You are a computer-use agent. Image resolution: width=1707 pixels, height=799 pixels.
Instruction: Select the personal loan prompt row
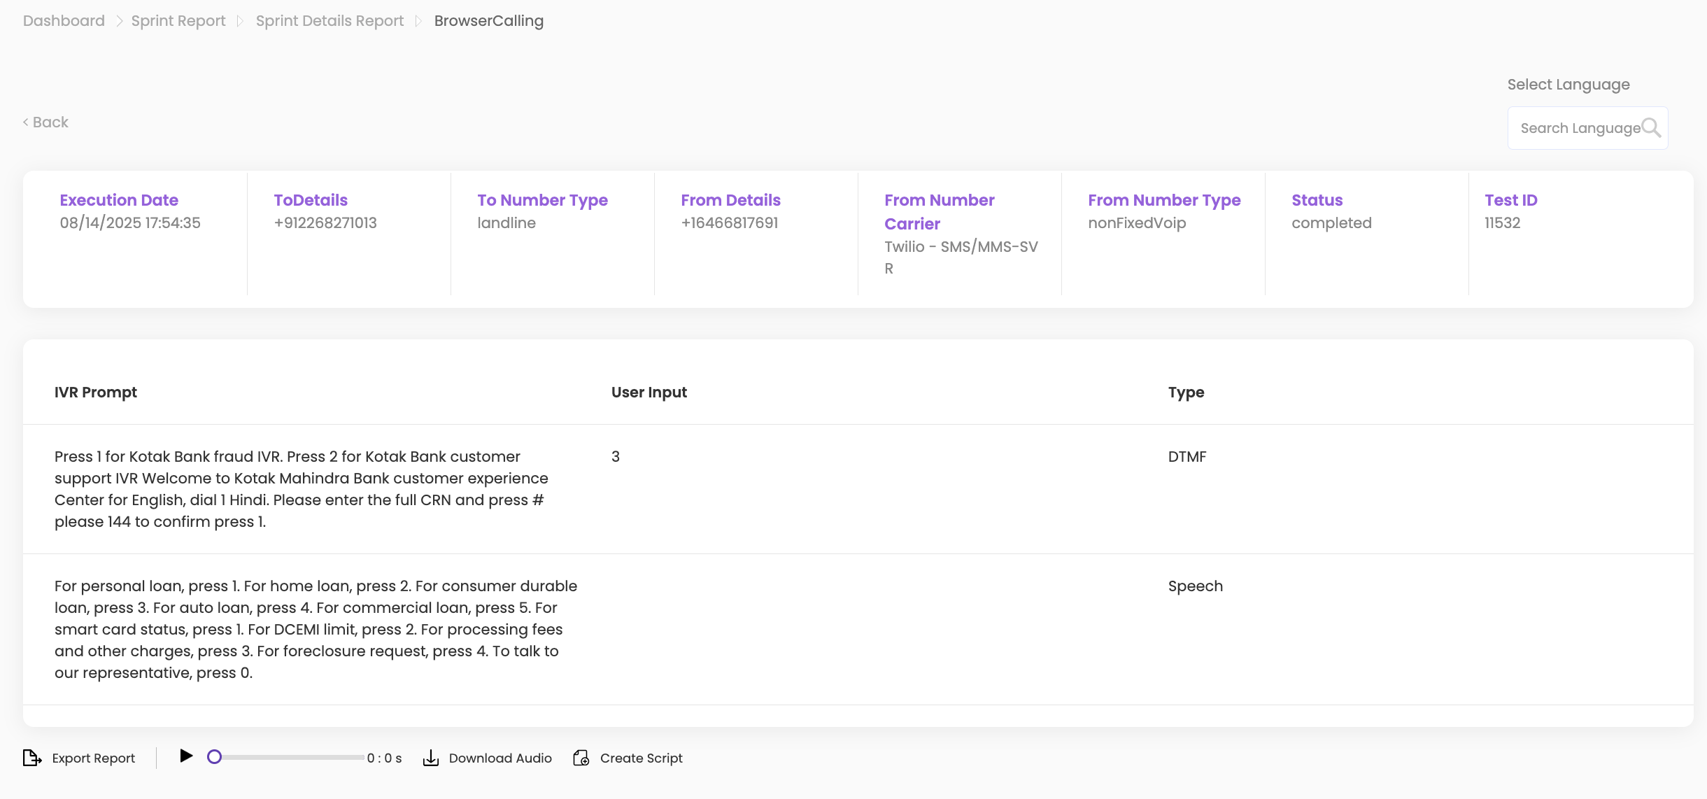click(315, 629)
